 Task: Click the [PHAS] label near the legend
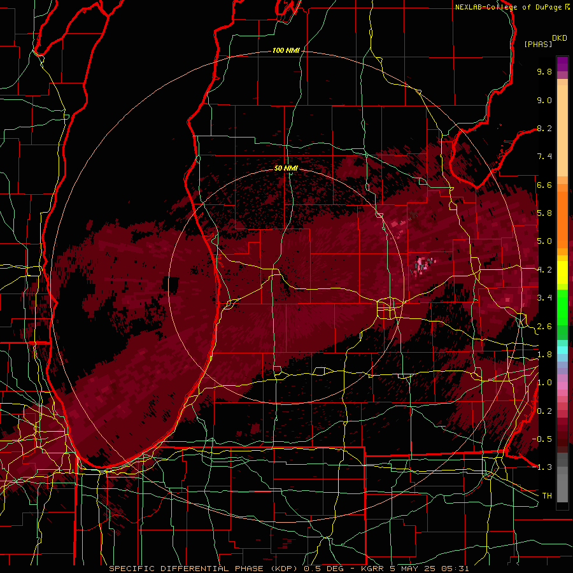(538, 44)
